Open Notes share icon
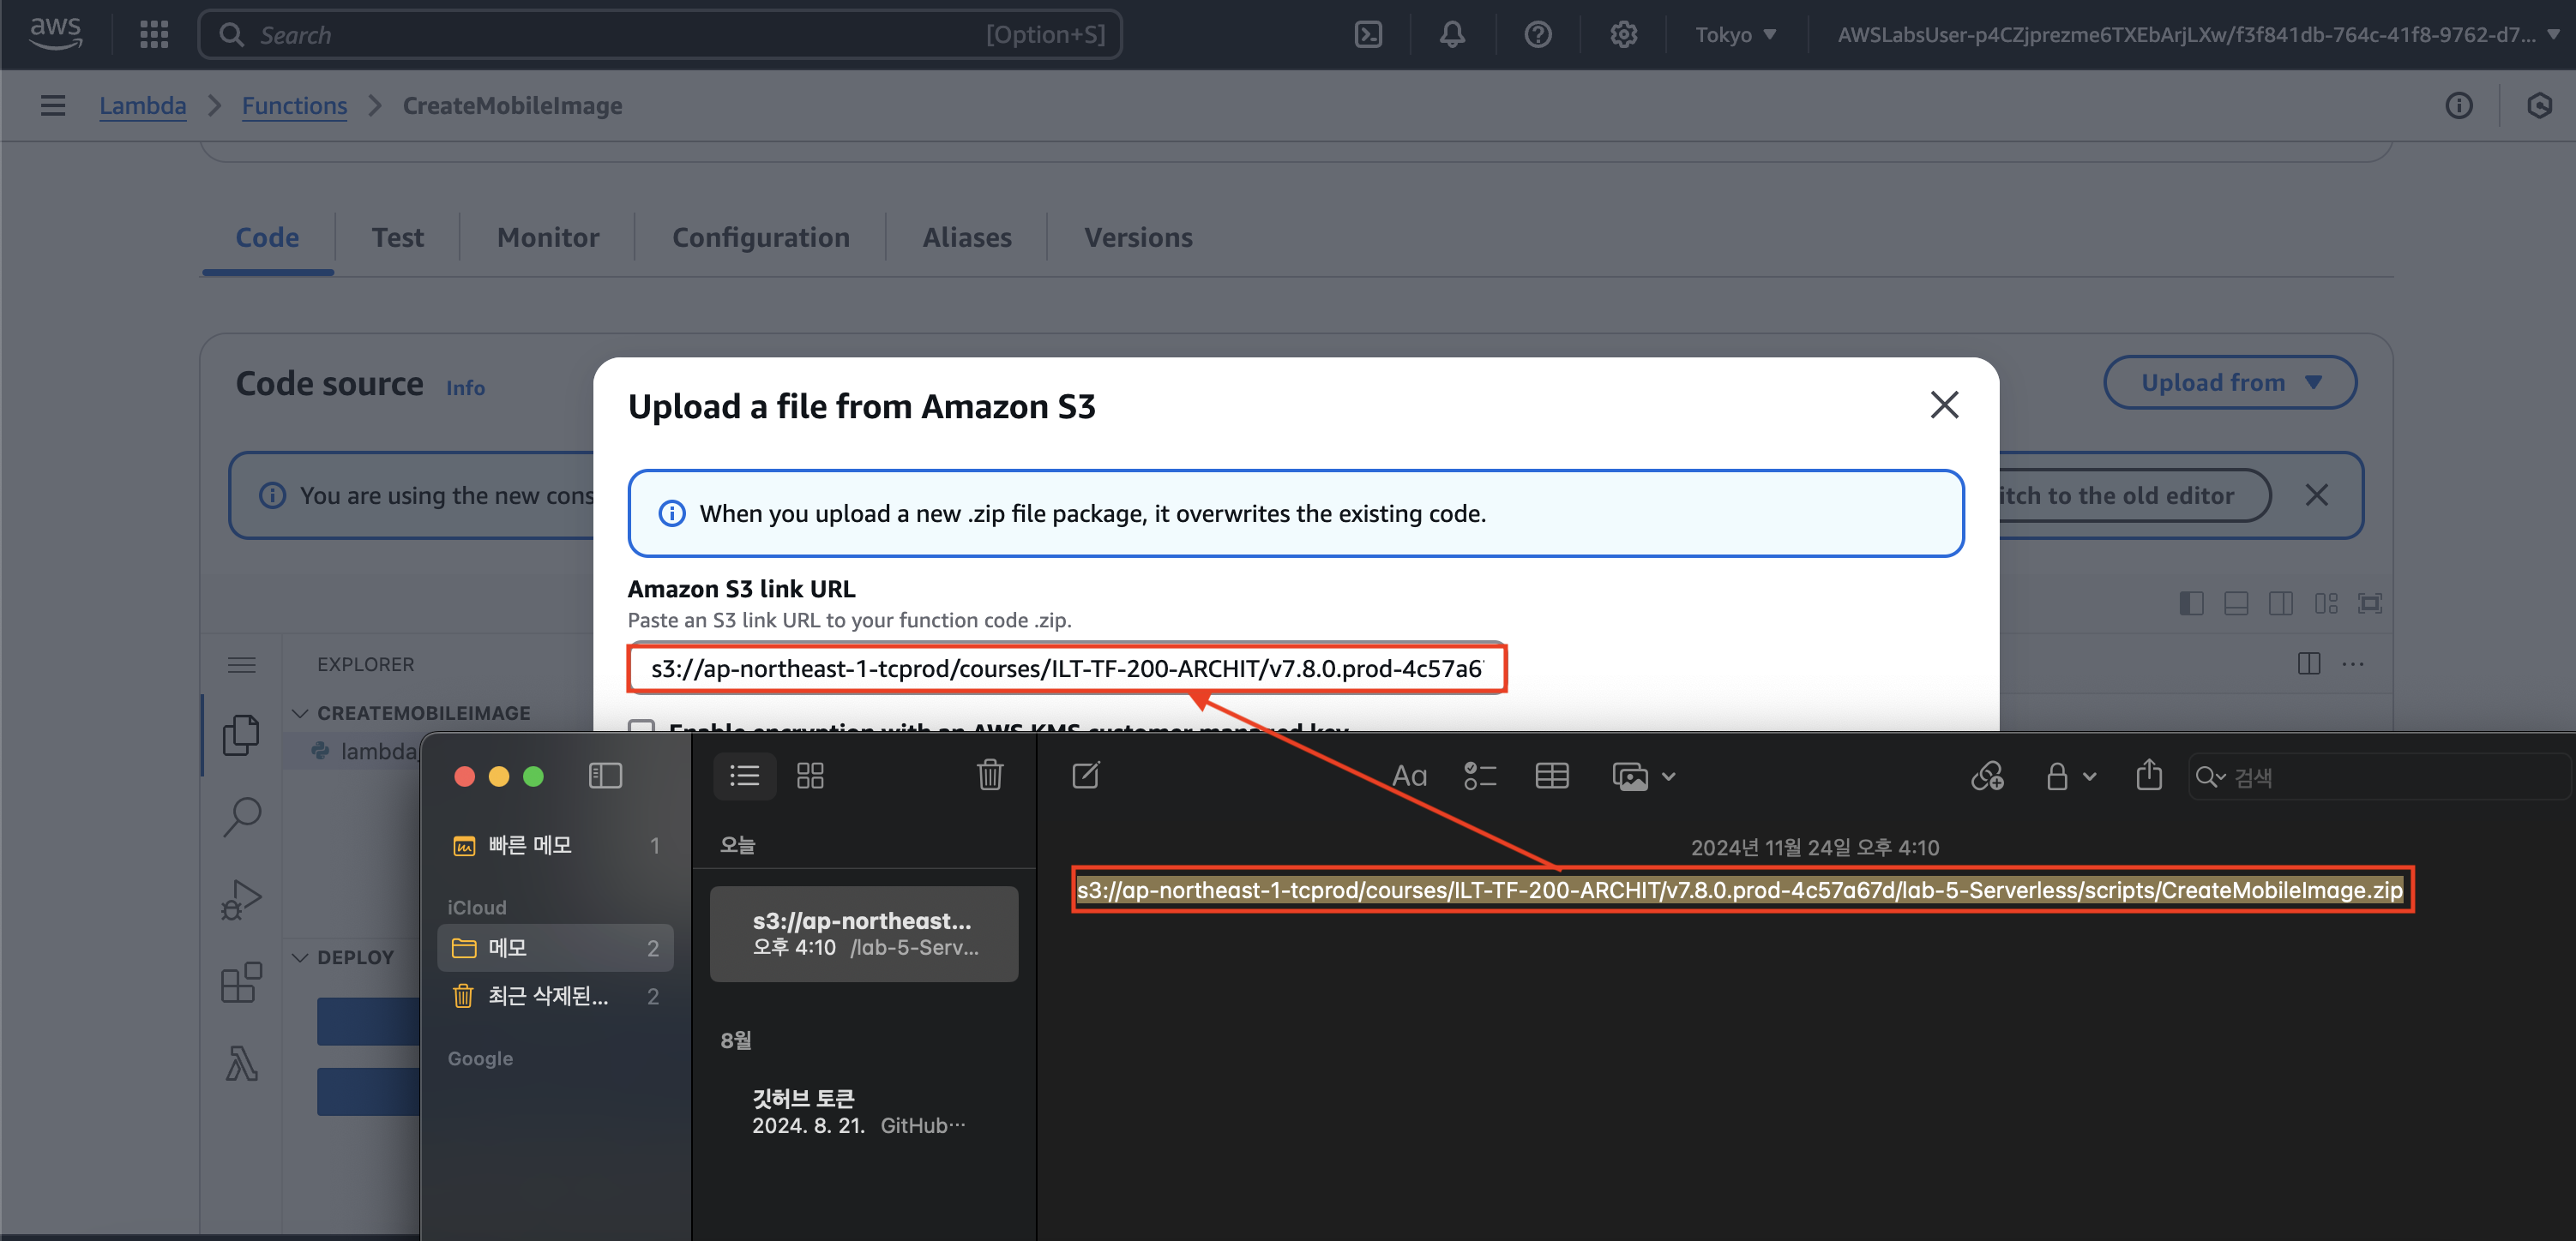This screenshot has height=1241, width=2576. 2148,776
